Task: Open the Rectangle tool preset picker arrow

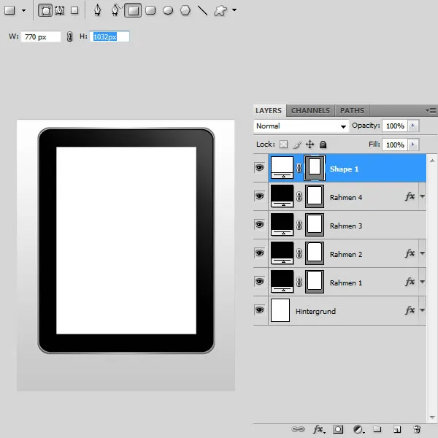Action: pyautogui.click(x=24, y=11)
